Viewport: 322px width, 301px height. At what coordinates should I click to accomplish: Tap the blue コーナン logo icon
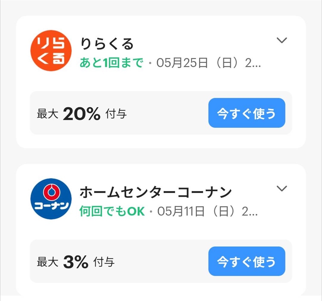51,199
